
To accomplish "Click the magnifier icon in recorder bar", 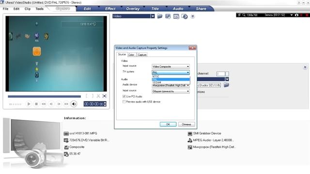I will 244,15.
